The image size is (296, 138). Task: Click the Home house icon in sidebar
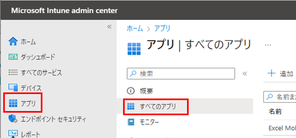tap(13, 41)
